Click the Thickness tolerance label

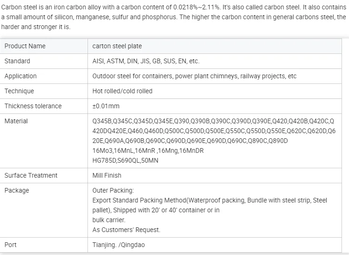click(33, 106)
